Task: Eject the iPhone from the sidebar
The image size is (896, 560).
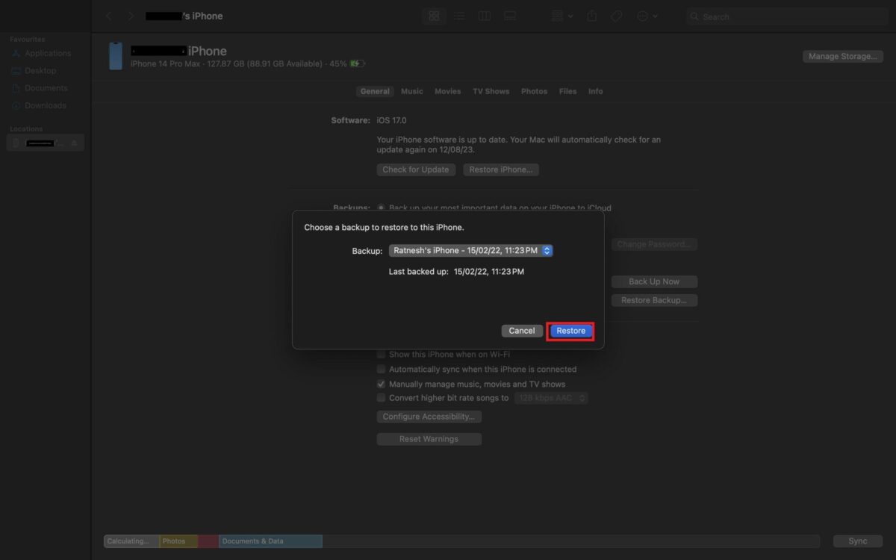Action: point(74,143)
